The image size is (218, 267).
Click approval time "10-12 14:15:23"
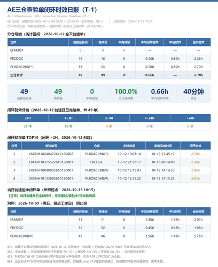tap(163, 178)
